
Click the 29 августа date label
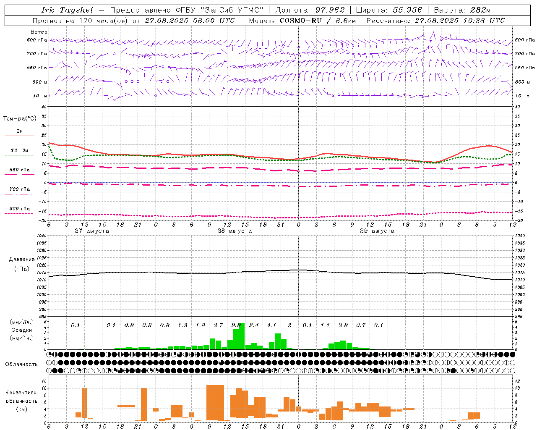tap(377, 231)
